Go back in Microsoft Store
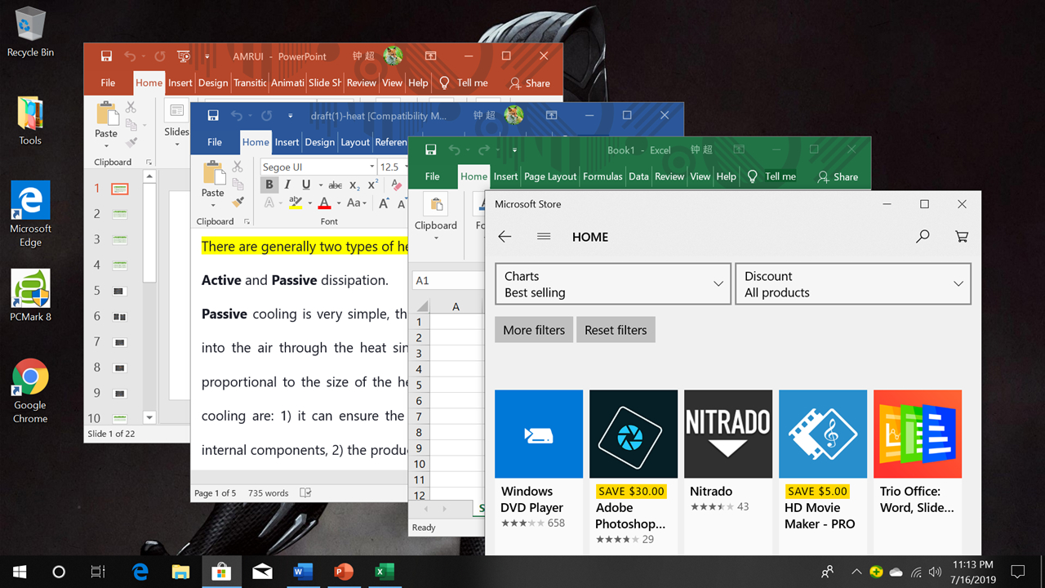The height and width of the screenshot is (588, 1045). pos(505,237)
